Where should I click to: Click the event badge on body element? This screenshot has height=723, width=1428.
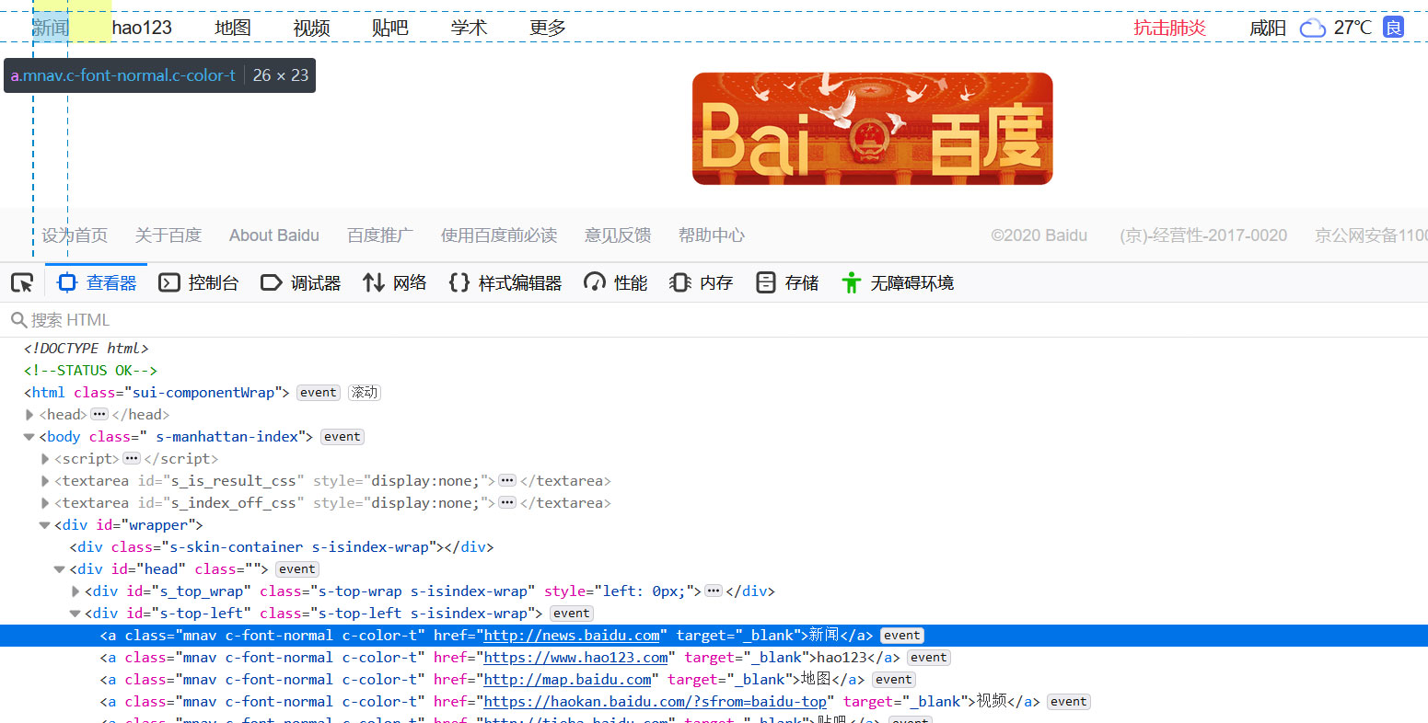342,437
